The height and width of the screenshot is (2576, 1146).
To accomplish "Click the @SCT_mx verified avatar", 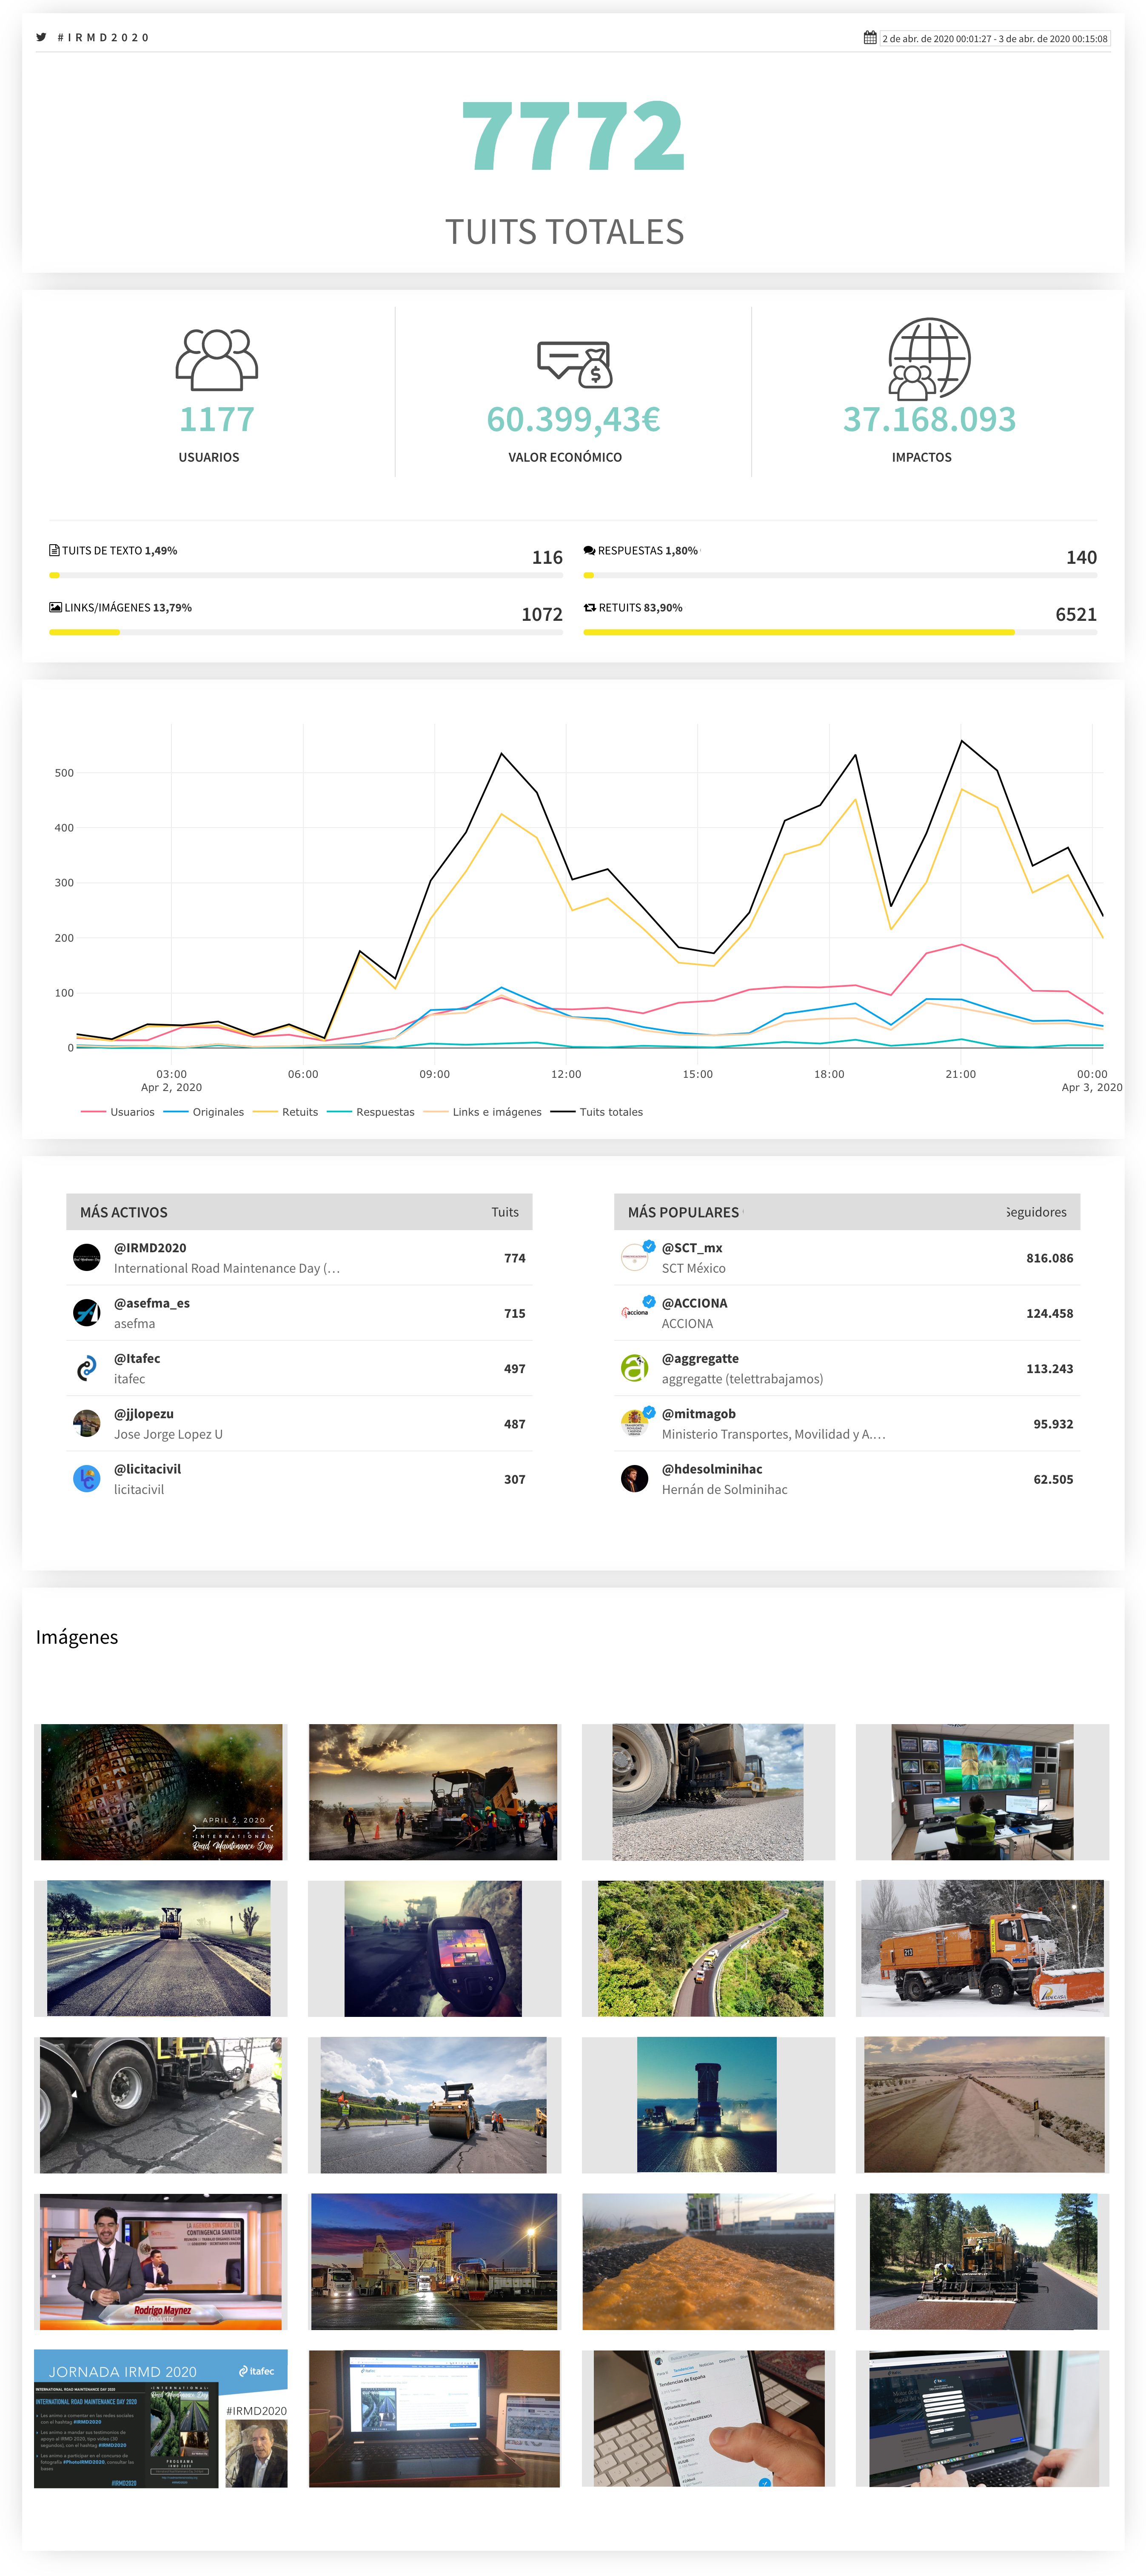I will (635, 1258).
